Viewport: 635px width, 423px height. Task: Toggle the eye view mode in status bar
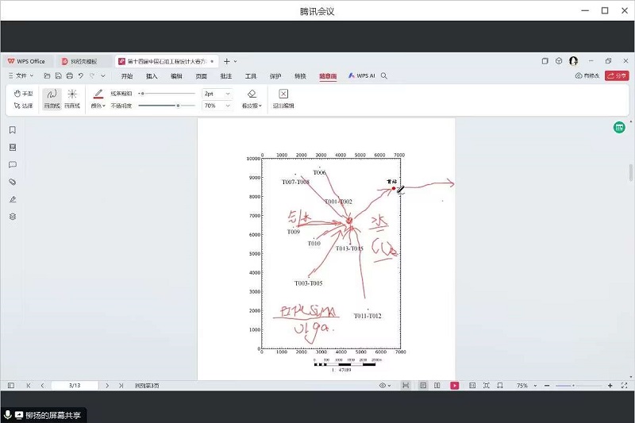point(383,386)
